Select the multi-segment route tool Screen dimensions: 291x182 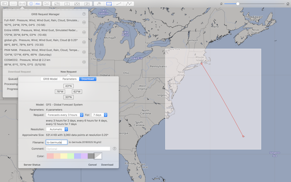click(129, 3)
